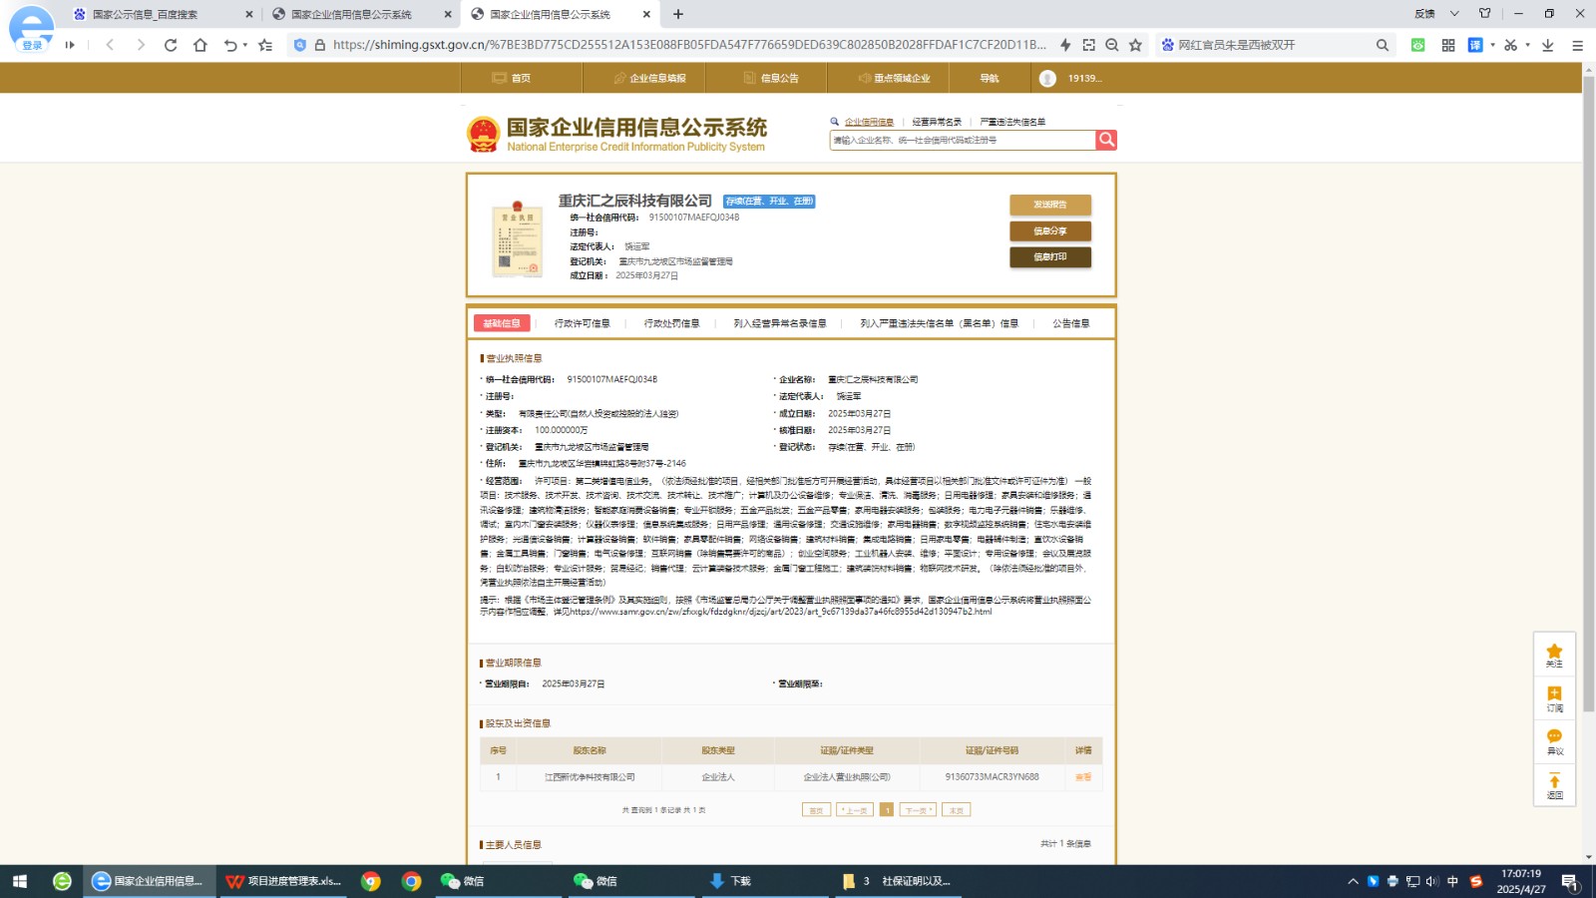
Task: Click the 登录 login badge on browser logo
Action: (x=33, y=45)
